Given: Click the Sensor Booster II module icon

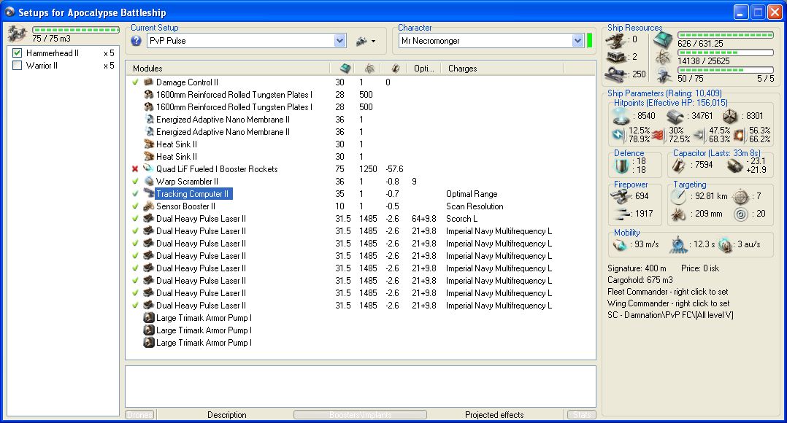Looking at the screenshot, I should [149, 206].
